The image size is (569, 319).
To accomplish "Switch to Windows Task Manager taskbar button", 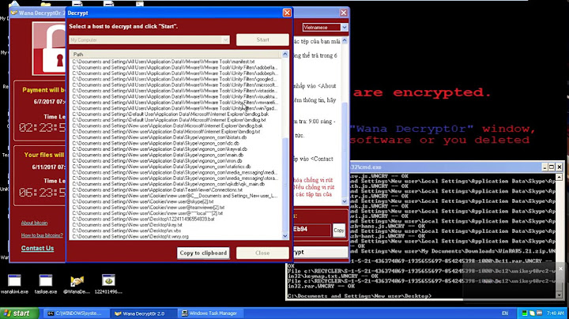I will [213, 313].
